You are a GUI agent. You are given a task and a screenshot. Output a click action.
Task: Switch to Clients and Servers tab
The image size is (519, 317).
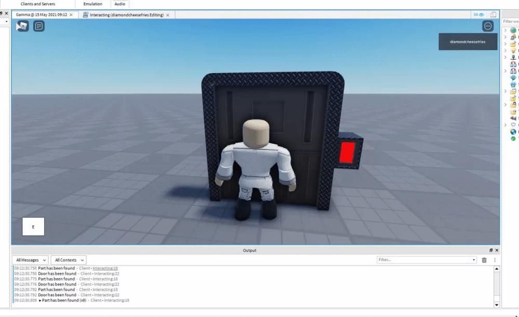point(38,4)
